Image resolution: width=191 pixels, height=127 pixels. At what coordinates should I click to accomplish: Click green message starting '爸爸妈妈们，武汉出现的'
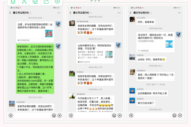[x=35, y=69]
